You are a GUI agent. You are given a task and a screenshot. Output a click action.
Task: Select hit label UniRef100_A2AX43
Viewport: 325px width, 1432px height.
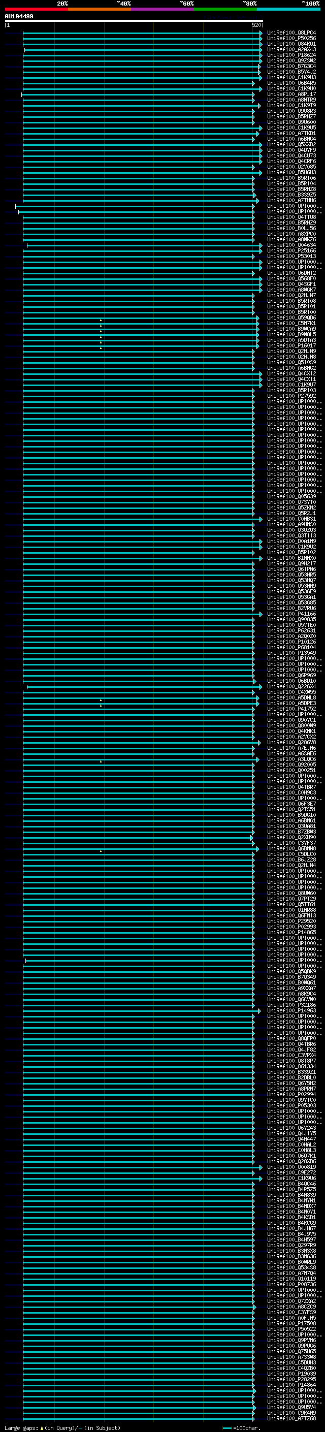(x=291, y=49)
